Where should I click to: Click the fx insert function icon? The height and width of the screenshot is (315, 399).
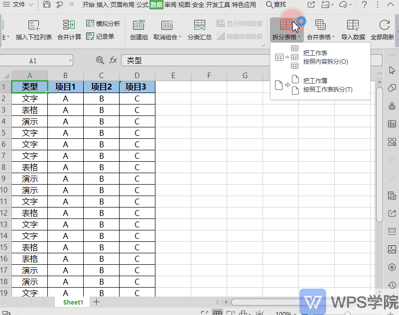113,60
